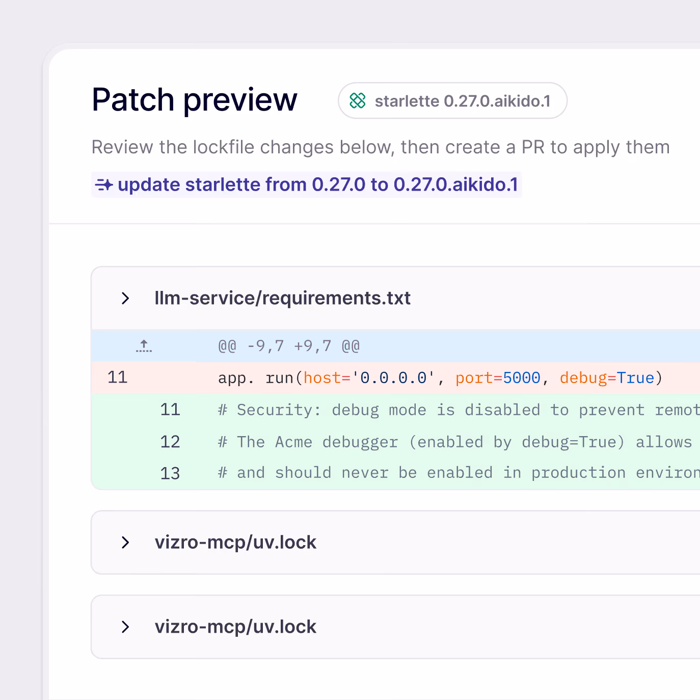
Task: Select the lower vizro-mcp/uv.lock file name
Action: (x=235, y=627)
